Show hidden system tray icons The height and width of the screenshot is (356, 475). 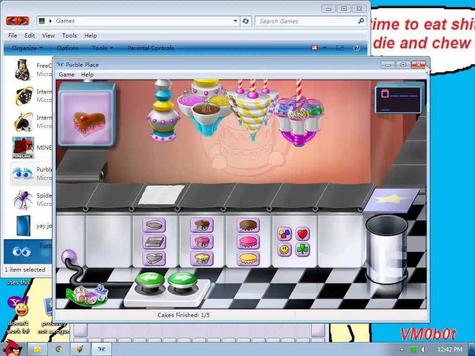point(402,350)
